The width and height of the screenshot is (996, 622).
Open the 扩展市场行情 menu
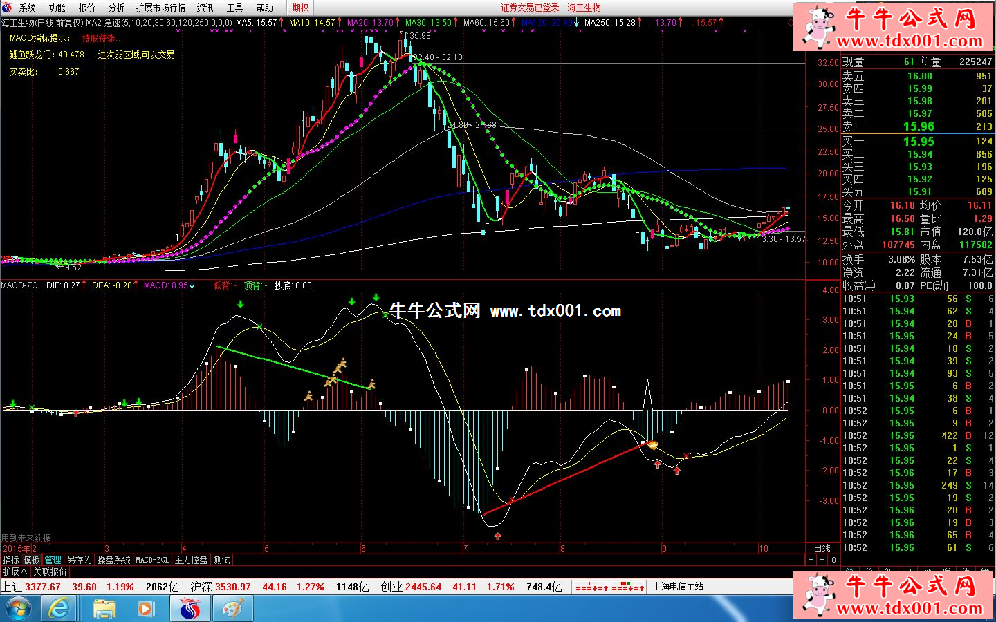coord(160,8)
